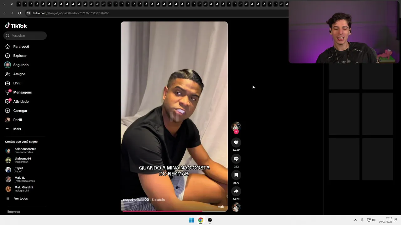Viewport: 401px width, 225px height.
Task: Open the Explorar page
Action: coord(16,56)
